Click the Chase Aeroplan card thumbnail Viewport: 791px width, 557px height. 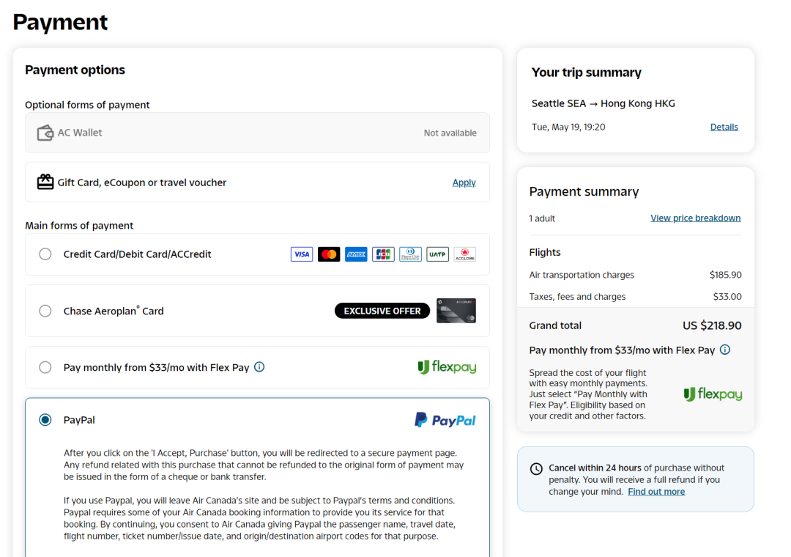coord(456,311)
